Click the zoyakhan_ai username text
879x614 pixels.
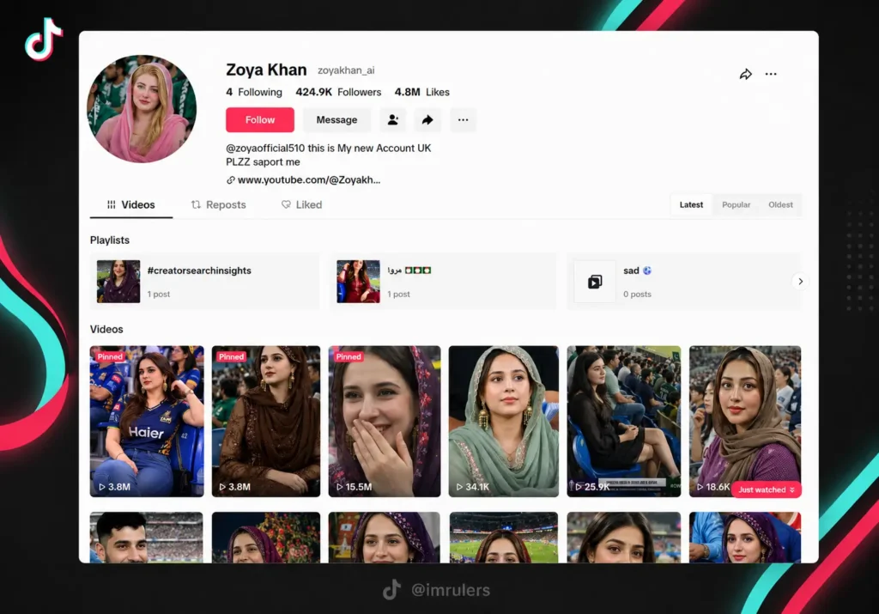coord(346,70)
